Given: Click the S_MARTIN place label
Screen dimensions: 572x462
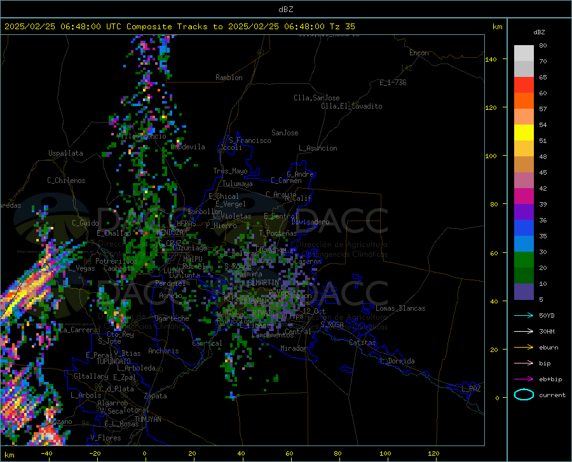Looking at the screenshot, I should [x=263, y=283].
